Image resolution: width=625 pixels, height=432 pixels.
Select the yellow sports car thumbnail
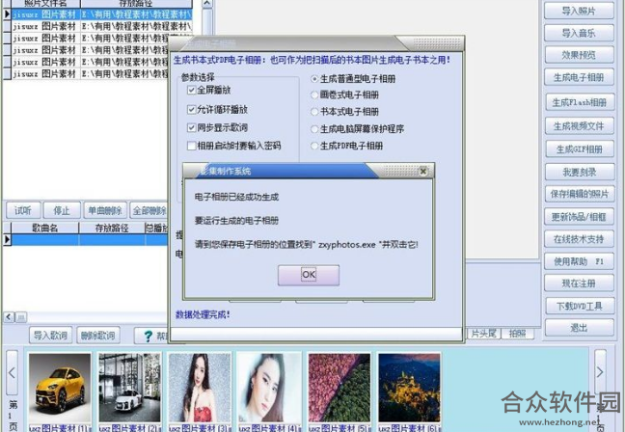(x=60, y=389)
